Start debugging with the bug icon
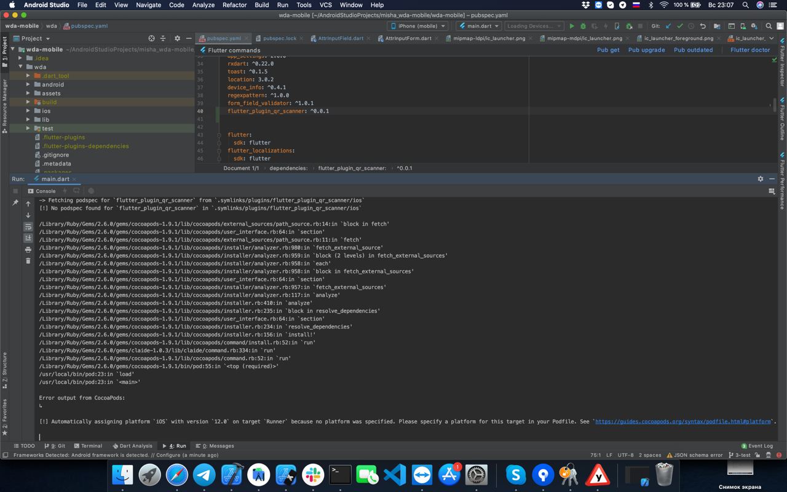Image resolution: width=787 pixels, height=492 pixels. (583, 26)
